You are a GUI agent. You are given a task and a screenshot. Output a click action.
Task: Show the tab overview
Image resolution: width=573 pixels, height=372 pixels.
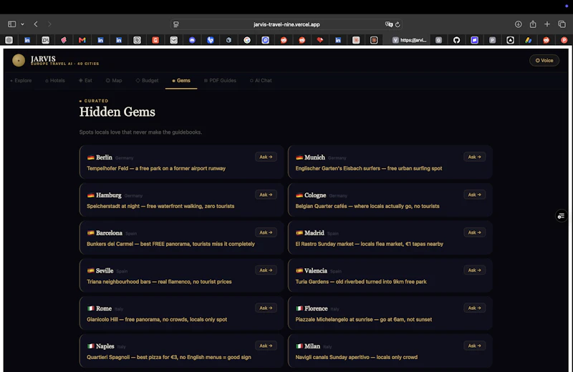562,24
